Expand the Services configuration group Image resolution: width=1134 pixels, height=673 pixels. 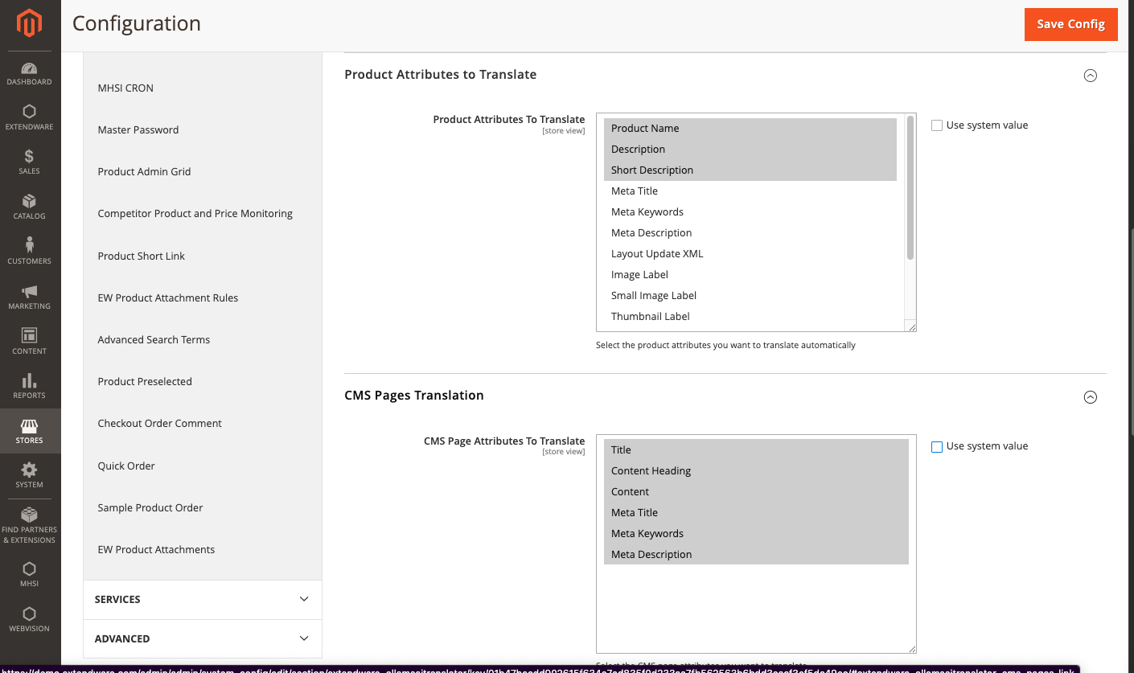click(202, 599)
